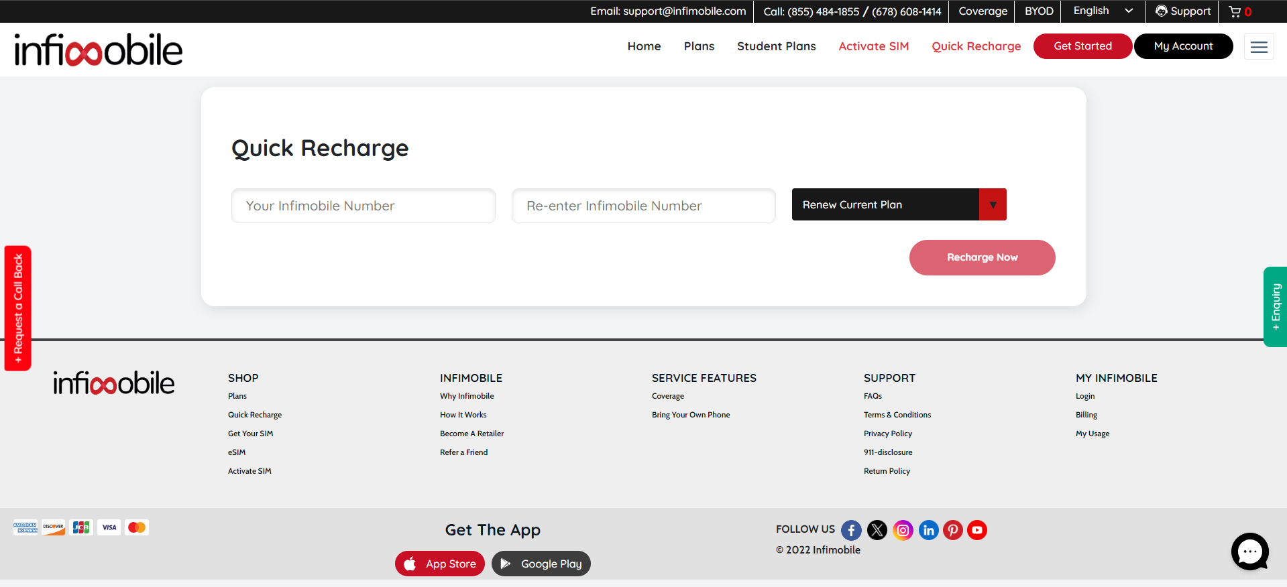The image size is (1287, 587).
Task: Open the footer Quick Recharge link
Action: coord(255,415)
